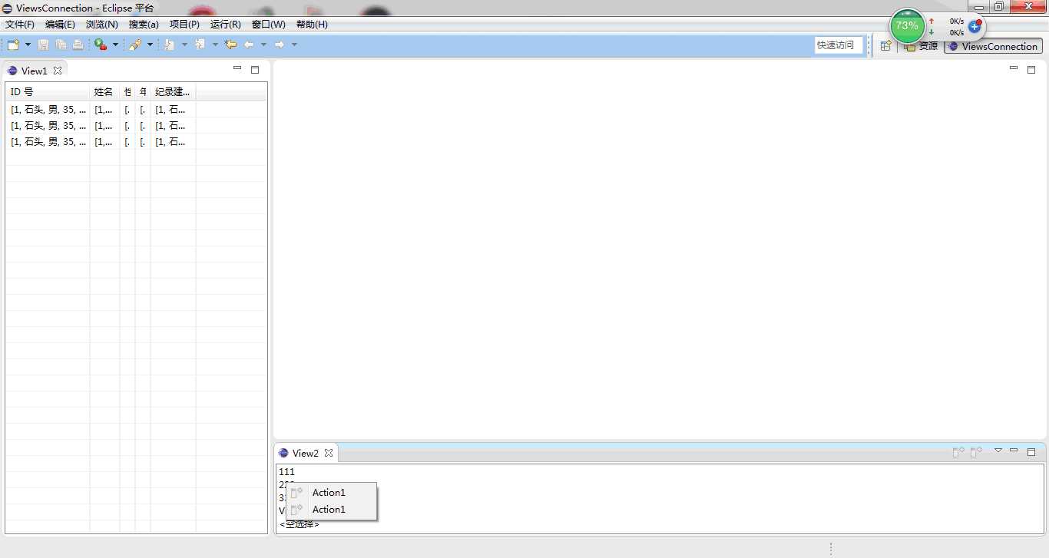Screen dimensions: 1049x558
Task: Click the ID 号 column header
Action: (48, 91)
